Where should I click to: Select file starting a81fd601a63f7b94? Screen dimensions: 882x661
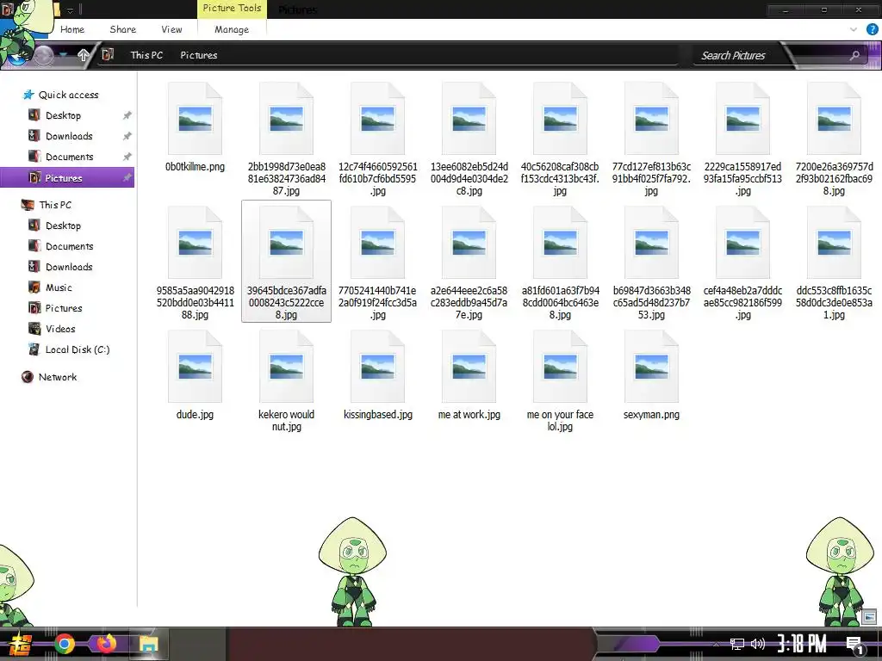560,262
